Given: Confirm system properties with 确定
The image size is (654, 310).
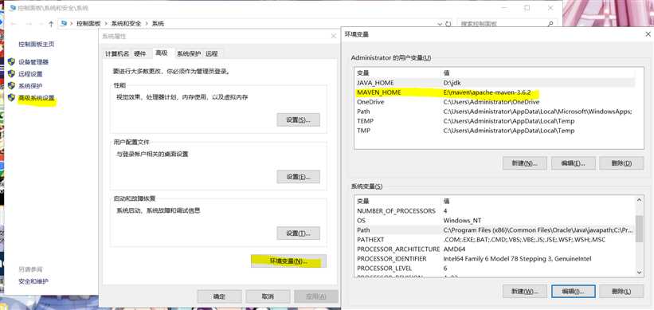Looking at the screenshot, I should (219, 296).
